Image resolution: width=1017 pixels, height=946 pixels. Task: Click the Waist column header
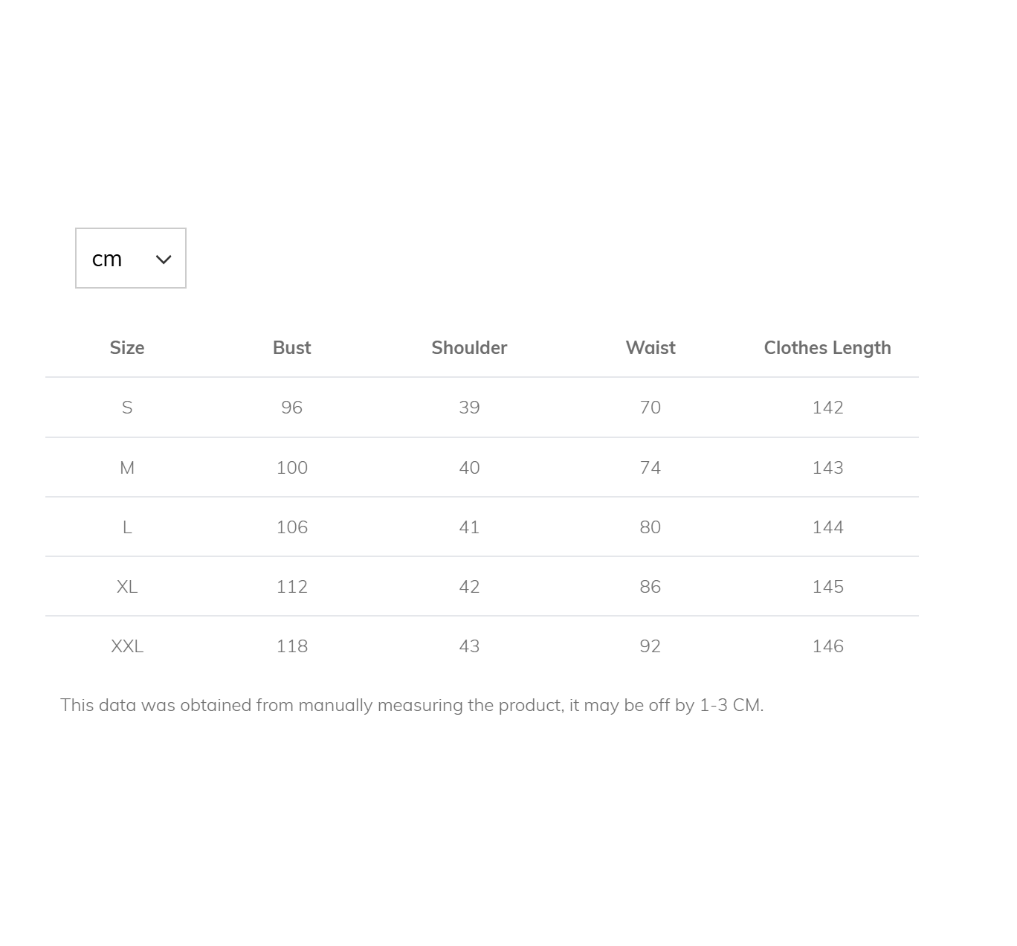tap(650, 347)
